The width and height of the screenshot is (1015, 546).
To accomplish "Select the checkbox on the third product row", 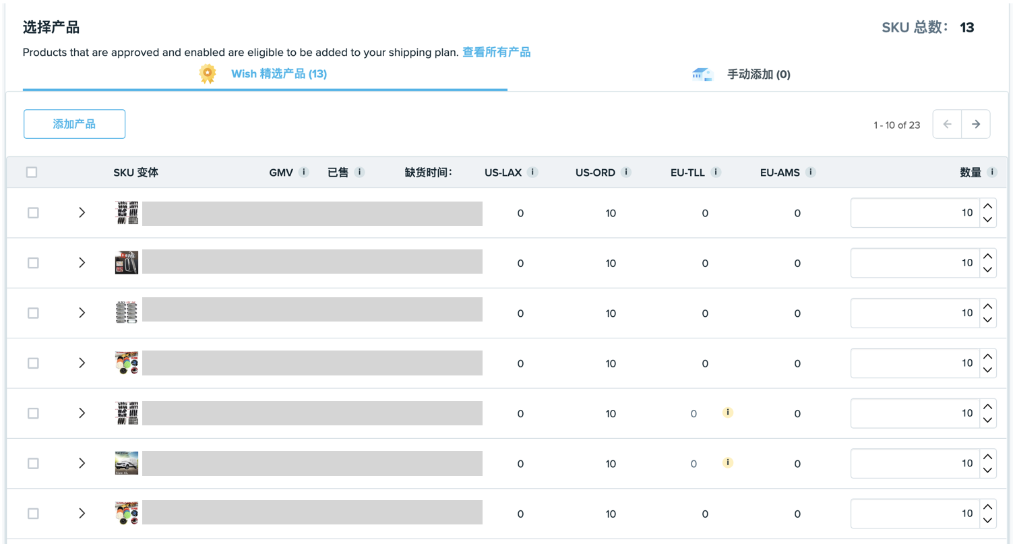I will click(33, 313).
